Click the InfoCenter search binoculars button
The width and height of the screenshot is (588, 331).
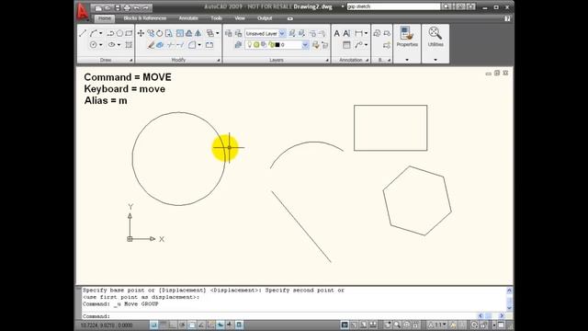(x=446, y=6)
